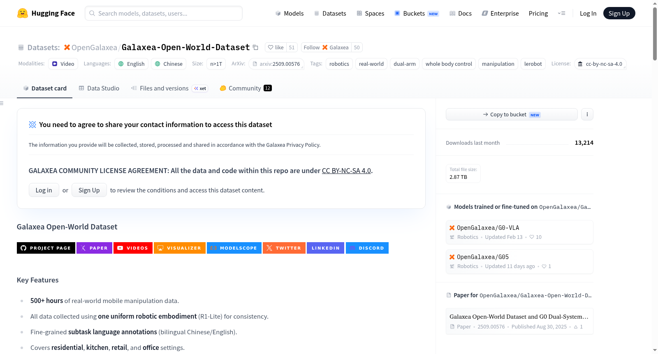The height and width of the screenshot is (354, 658).
Task: Select the English language tag
Action: (132, 64)
